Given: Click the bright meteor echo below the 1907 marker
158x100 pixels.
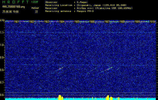Looking at the screenshot, I should click(x=109, y=69).
